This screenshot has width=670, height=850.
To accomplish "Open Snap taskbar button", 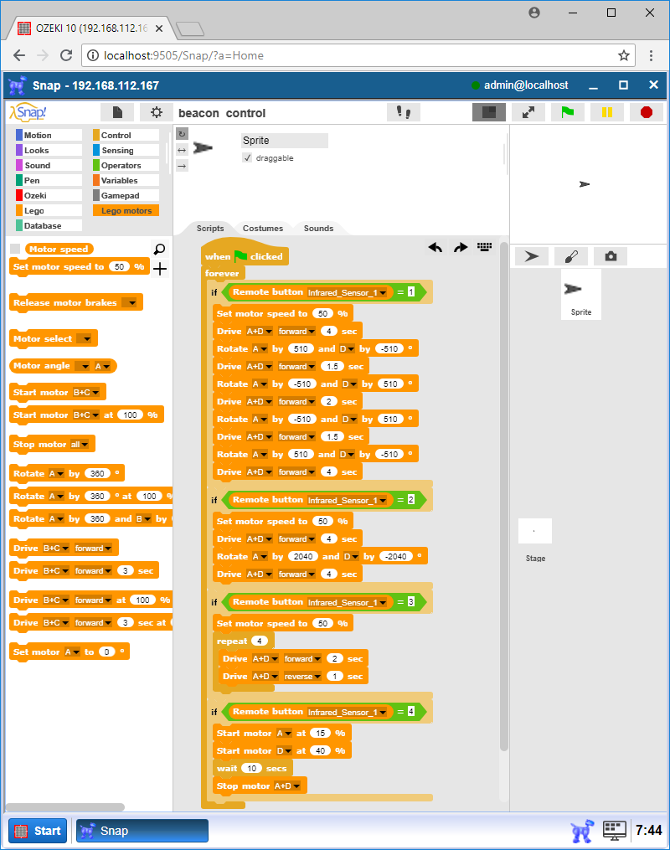I will (142, 831).
